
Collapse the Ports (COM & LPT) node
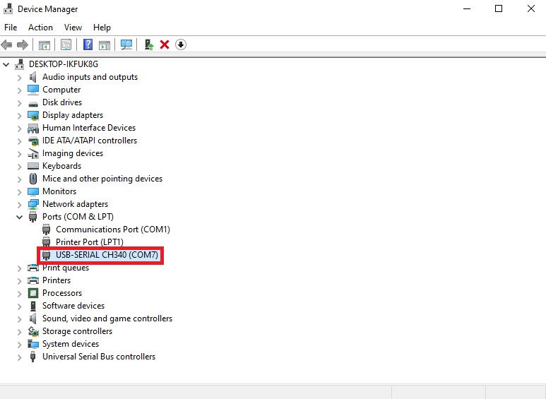click(20, 218)
